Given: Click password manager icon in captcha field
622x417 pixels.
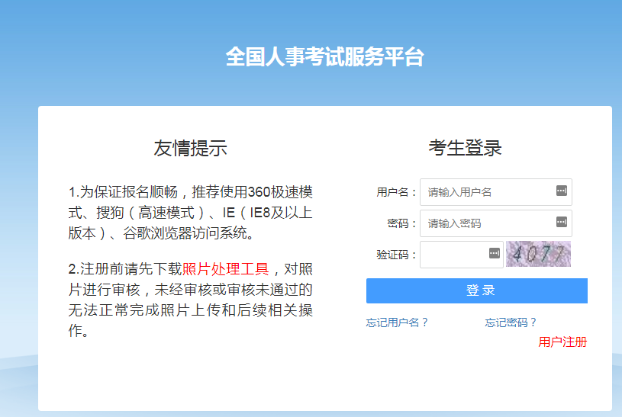Looking at the screenshot, I should (x=495, y=253).
